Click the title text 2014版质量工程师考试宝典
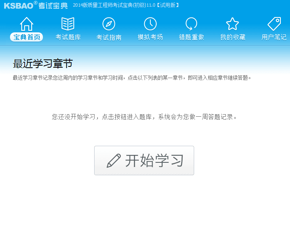 pos(125,5)
